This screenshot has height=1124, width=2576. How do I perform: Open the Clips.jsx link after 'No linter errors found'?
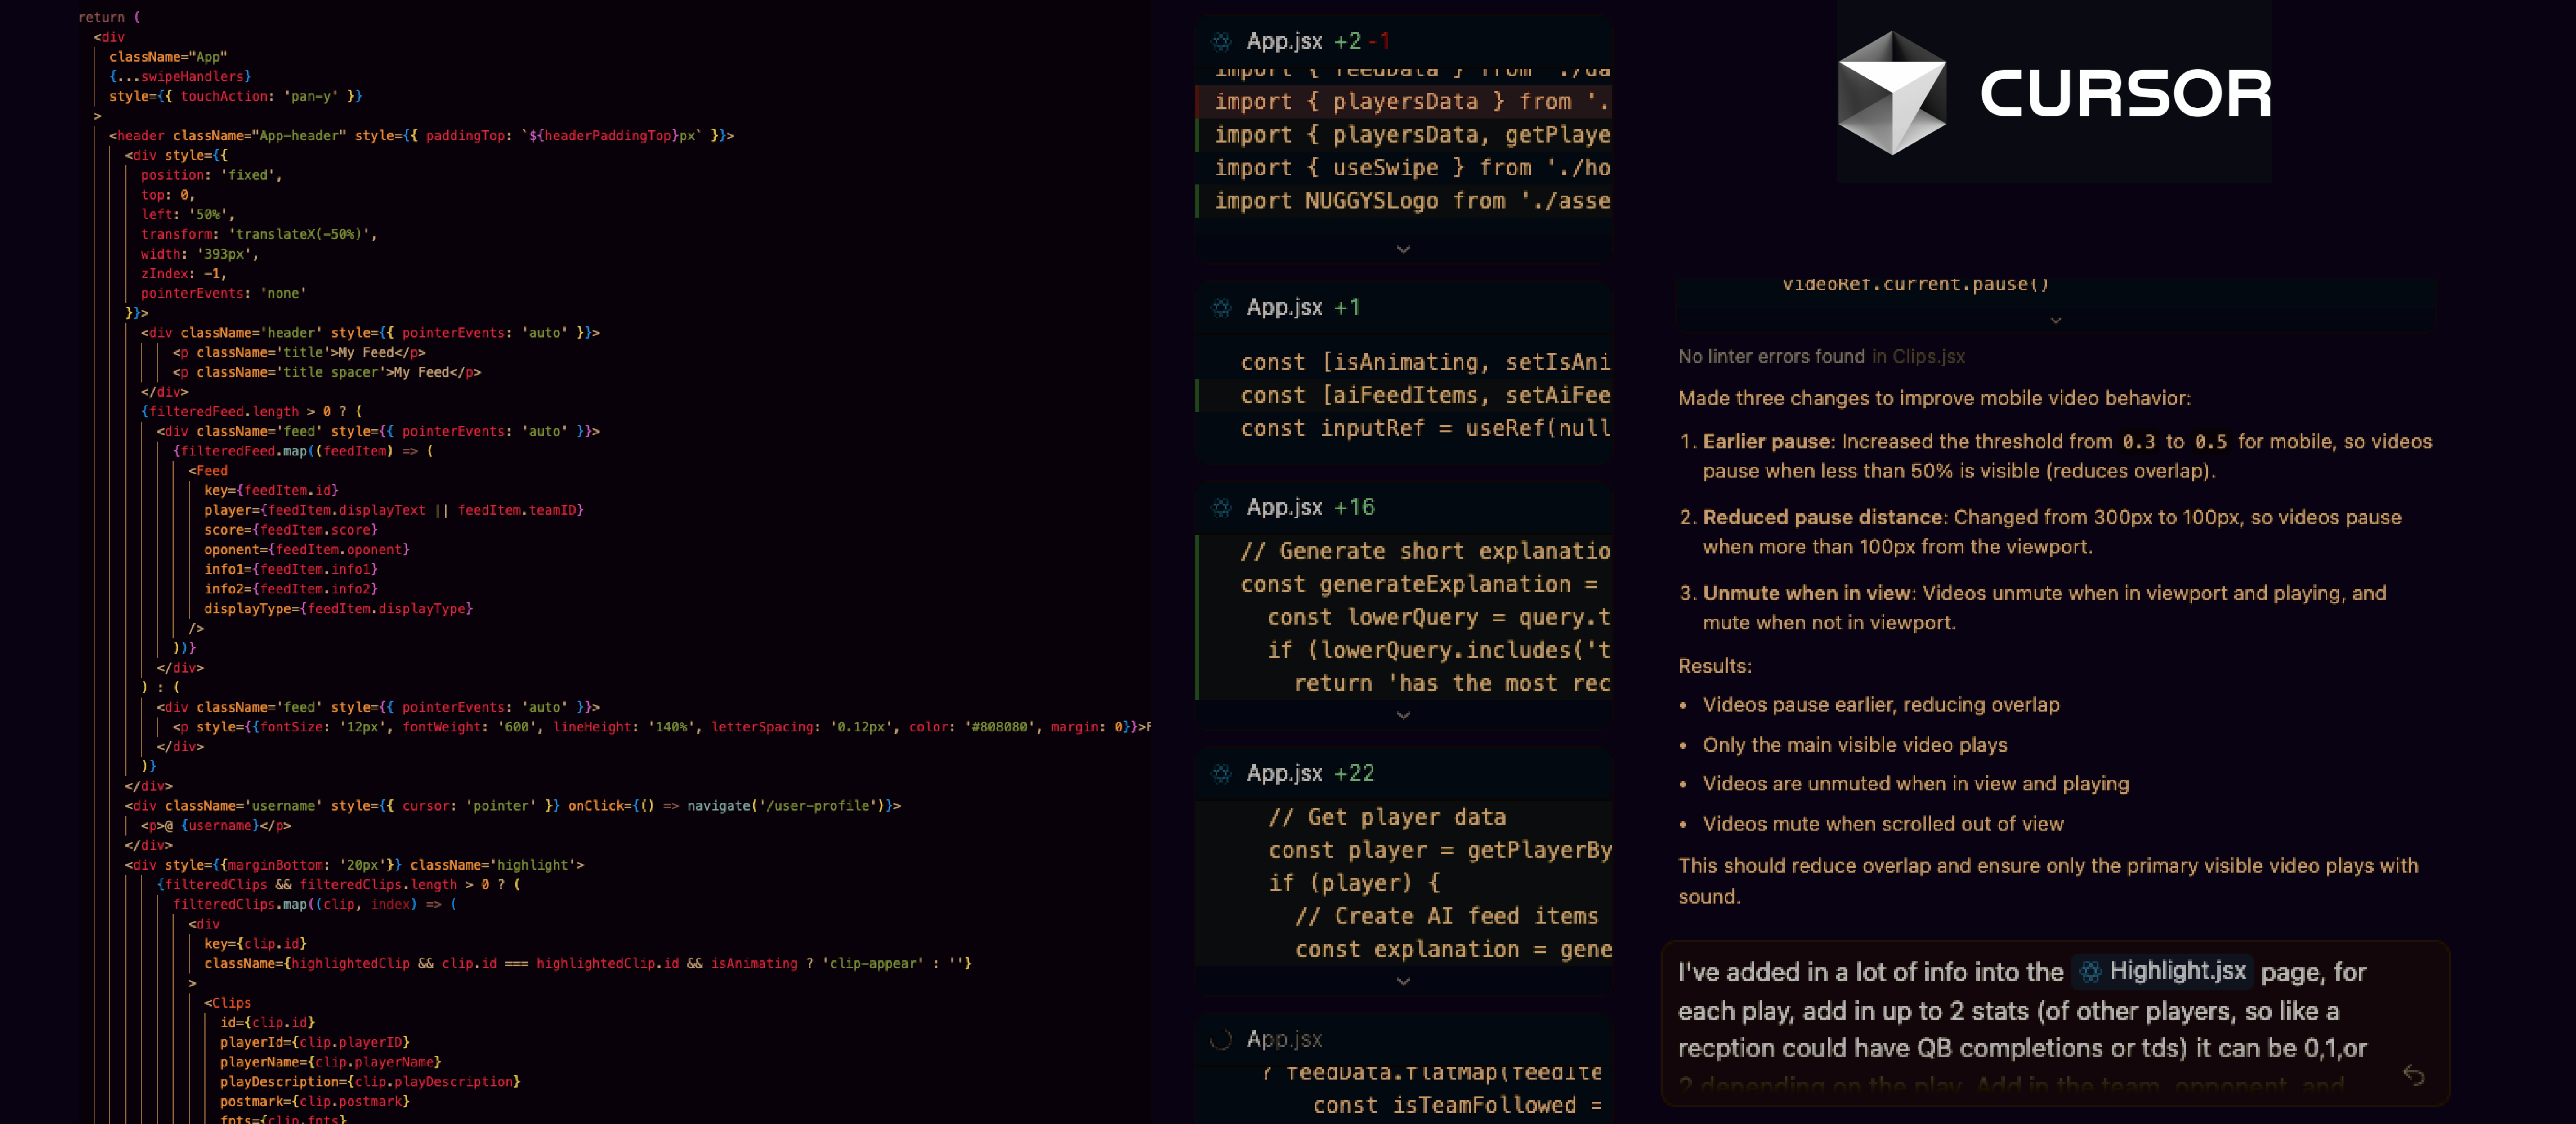tap(1928, 357)
